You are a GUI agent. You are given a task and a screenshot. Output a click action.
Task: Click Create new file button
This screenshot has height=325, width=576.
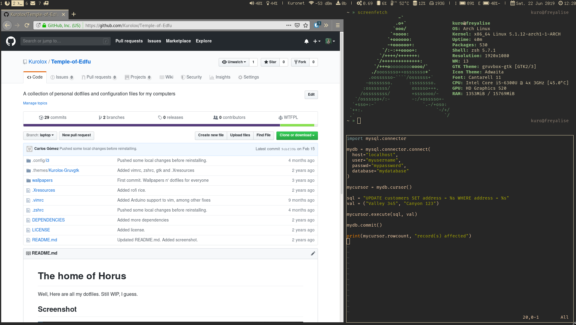coord(211,135)
